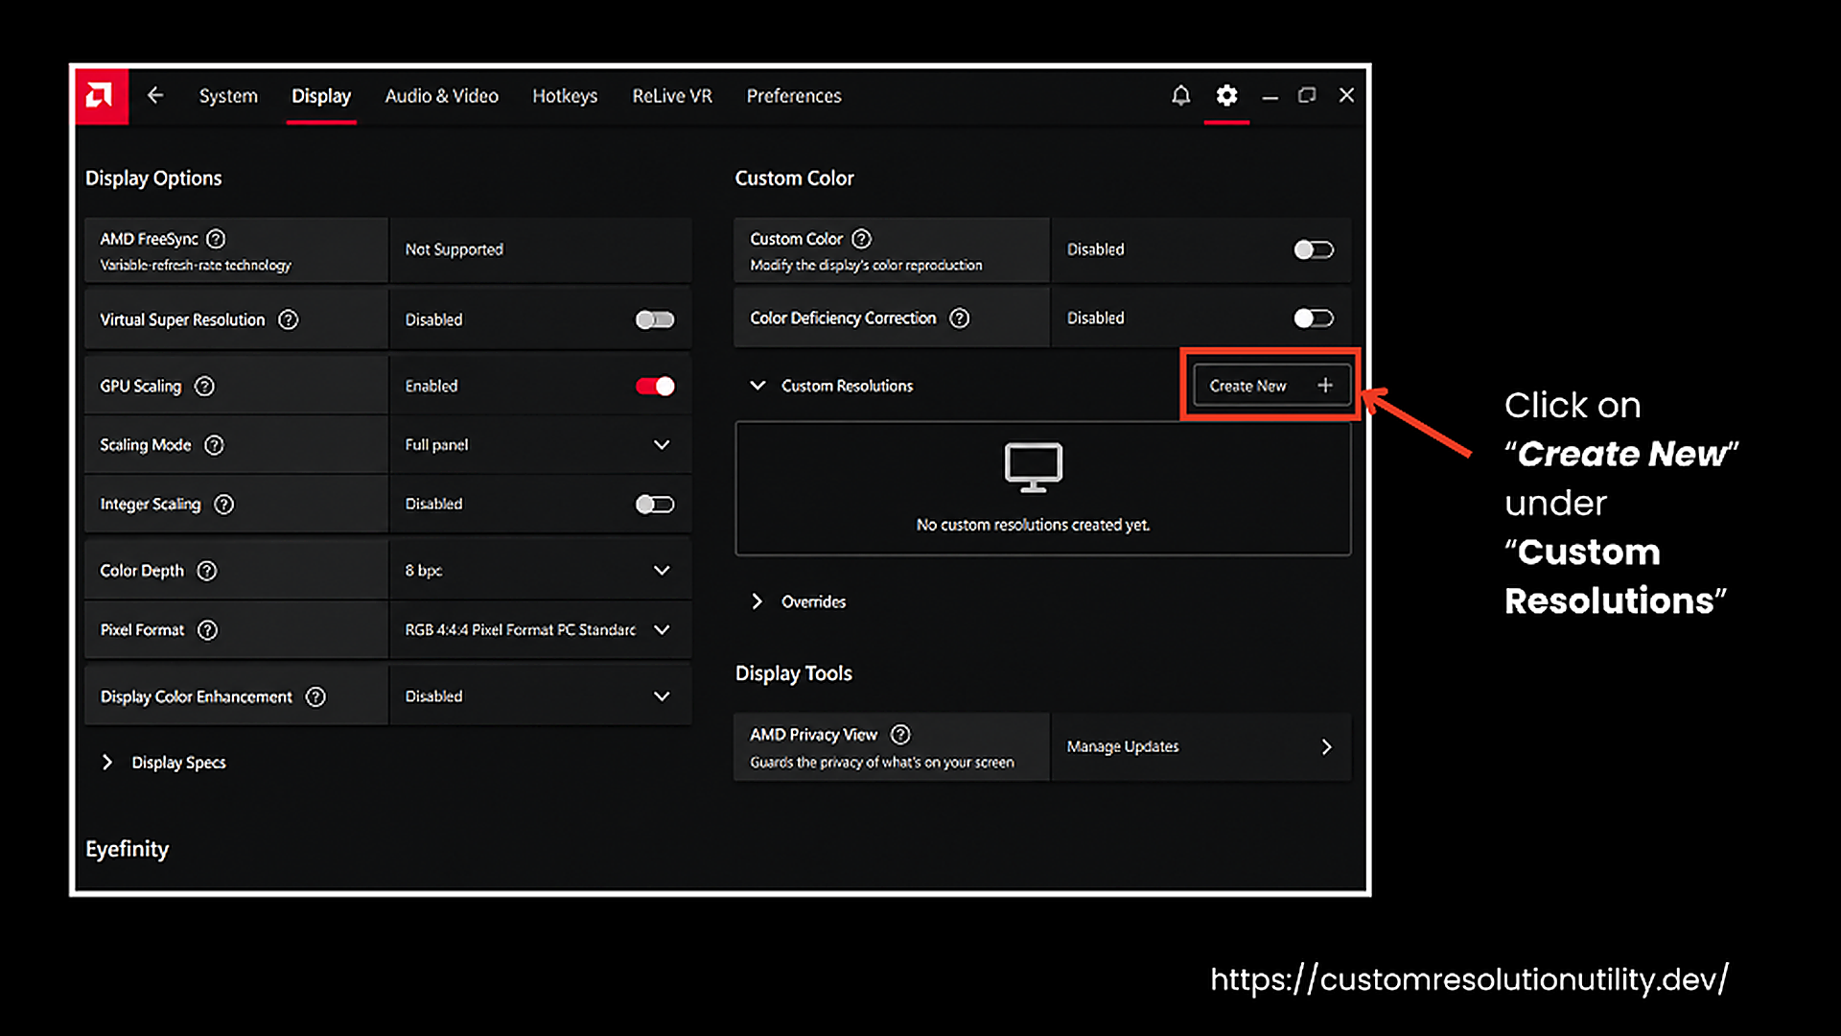Open the notifications bell

click(1180, 95)
